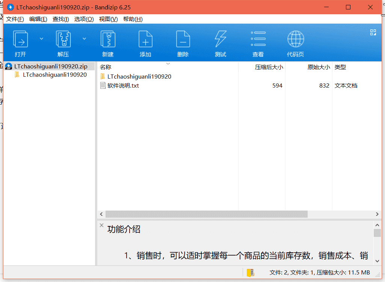This screenshot has width=385, height=282.
Task: Sort by the 名称 column header
Action: point(168,67)
